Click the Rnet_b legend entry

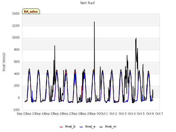pyautogui.click(x=67, y=127)
